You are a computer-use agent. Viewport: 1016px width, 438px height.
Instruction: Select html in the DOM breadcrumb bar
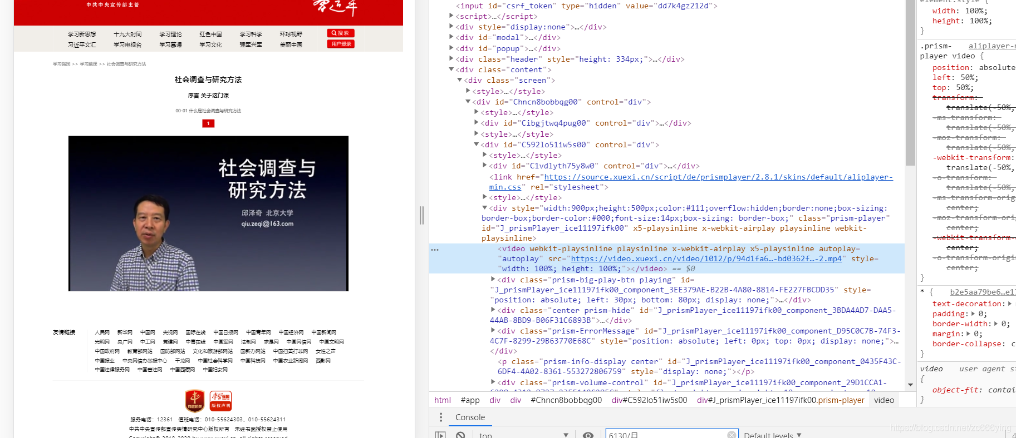click(x=443, y=400)
